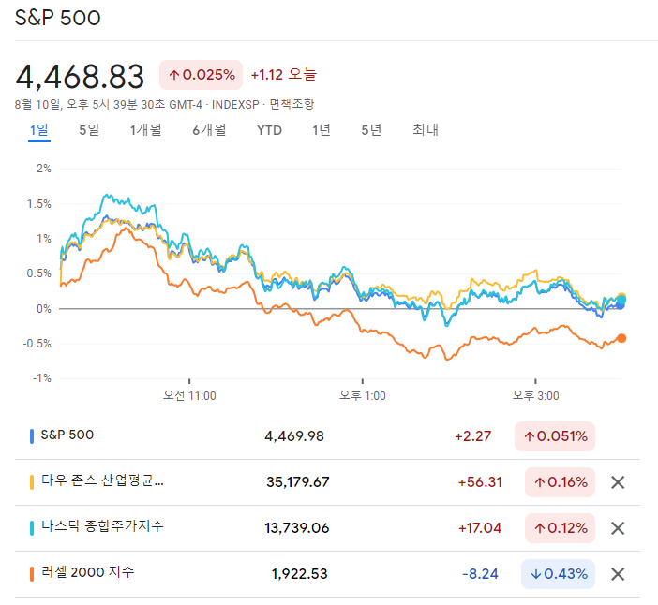Click the orange endpoint dot on the chart
Screen dimensions: 658x605
(621, 338)
